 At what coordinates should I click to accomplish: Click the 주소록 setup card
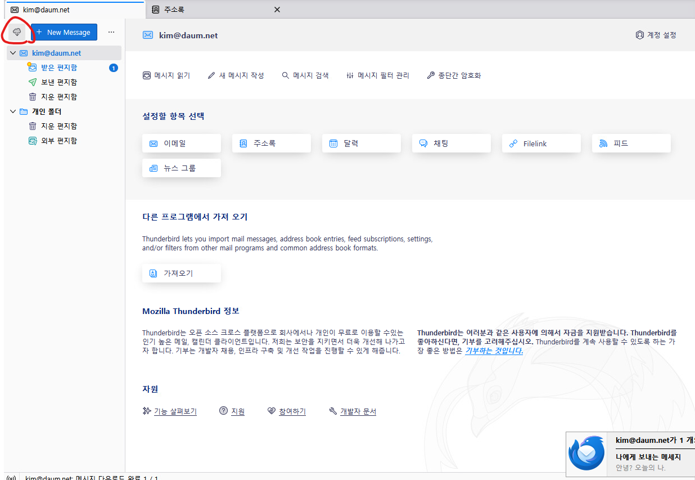click(x=272, y=143)
